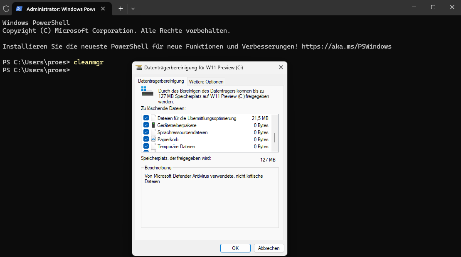
Task: Uncheck Dateien für die Übermittlungsoptimierung
Action: coord(146,118)
